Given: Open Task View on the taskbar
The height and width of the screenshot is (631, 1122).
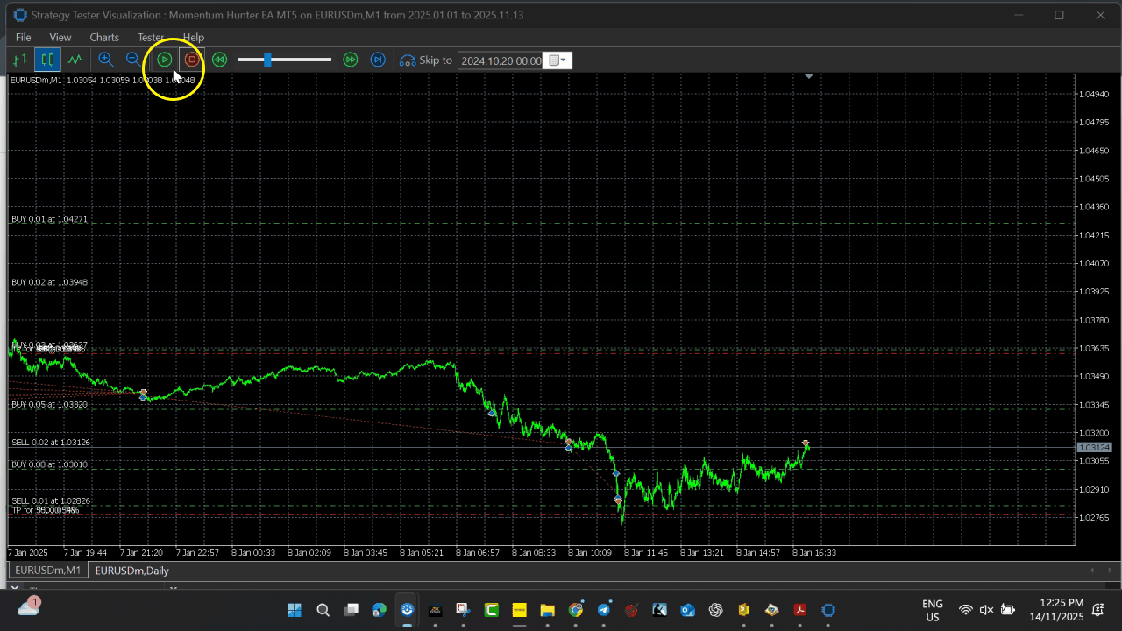Looking at the screenshot, I should pos(351,610).
